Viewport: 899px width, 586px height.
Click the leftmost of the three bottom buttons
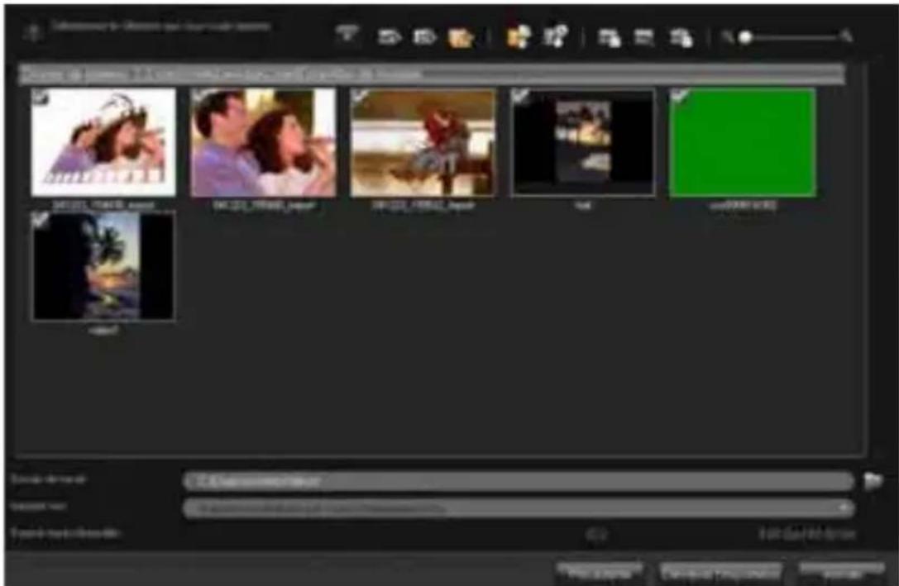599,571
